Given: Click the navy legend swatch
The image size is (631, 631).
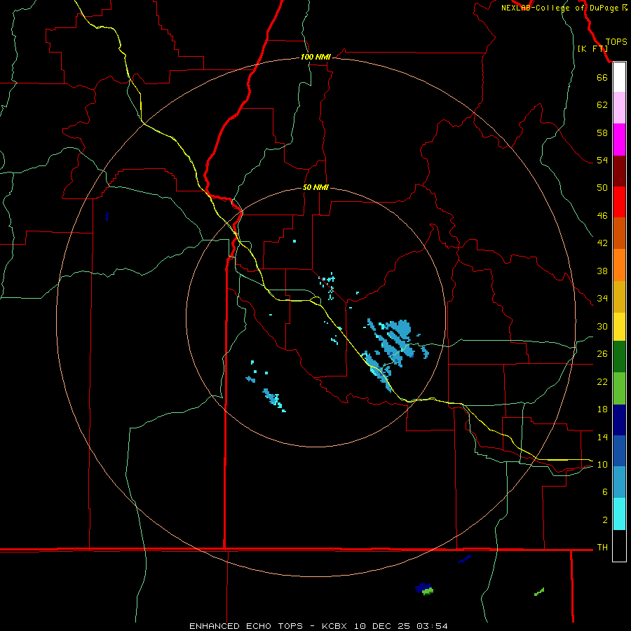Looking at the screenshot, I should coord(619,420).
